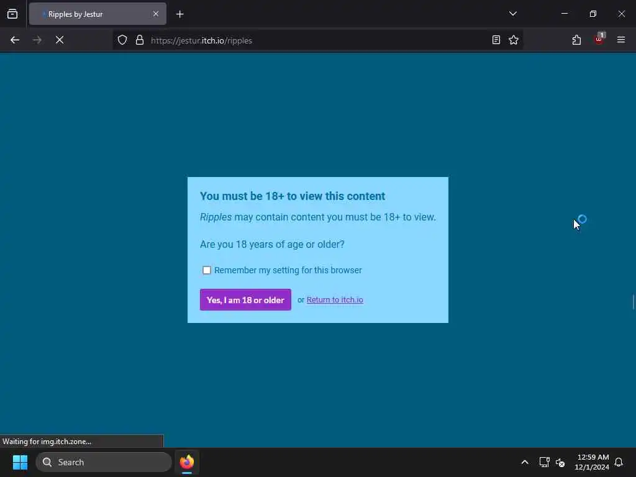Open Firefox View from tab bar

click(x=12, y=14)
